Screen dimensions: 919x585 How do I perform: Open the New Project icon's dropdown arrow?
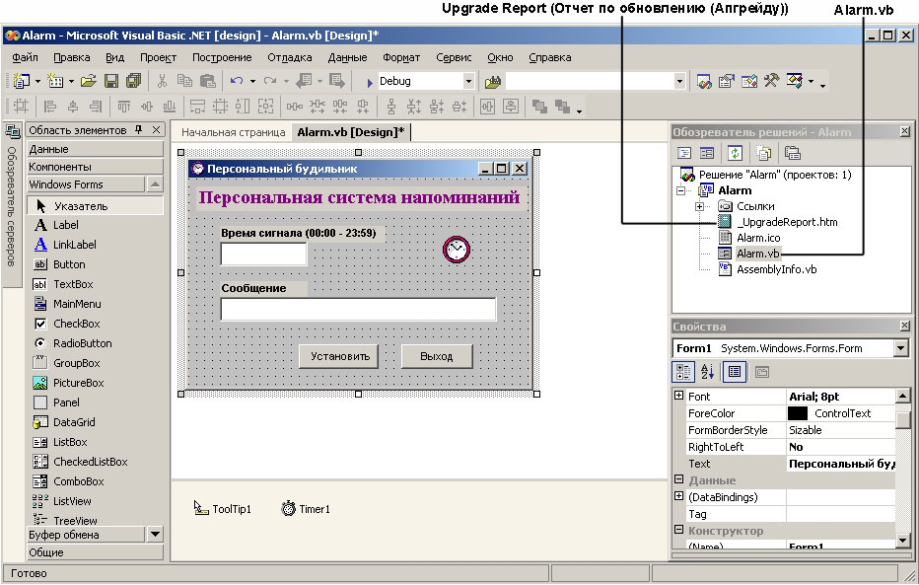[x=37, y=82]
